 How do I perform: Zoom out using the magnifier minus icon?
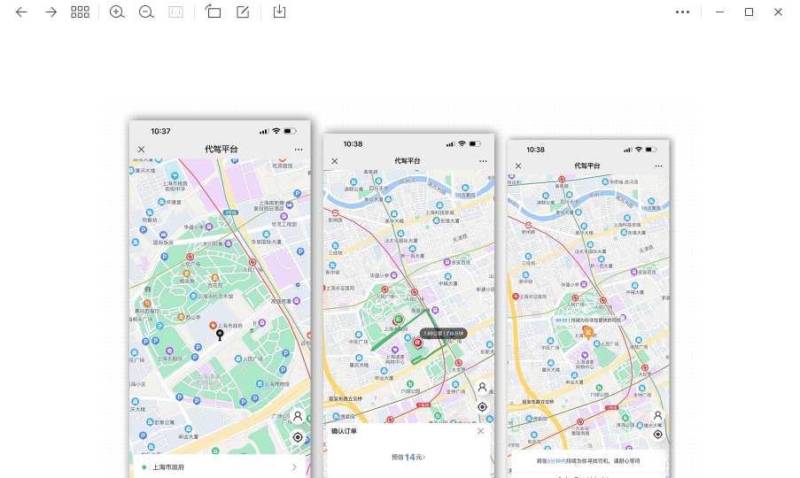[x=146, y=12]
